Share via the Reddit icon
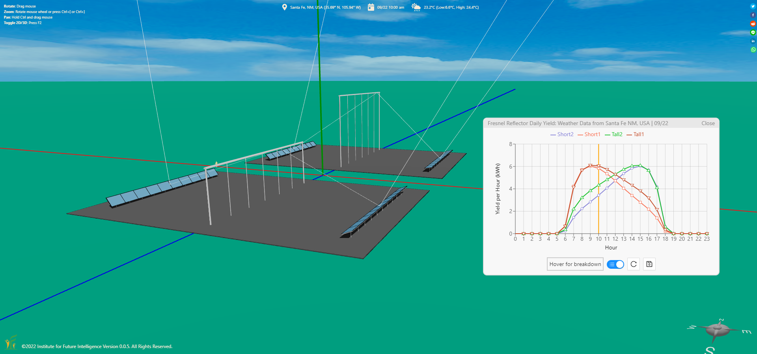 pos(753,24)
